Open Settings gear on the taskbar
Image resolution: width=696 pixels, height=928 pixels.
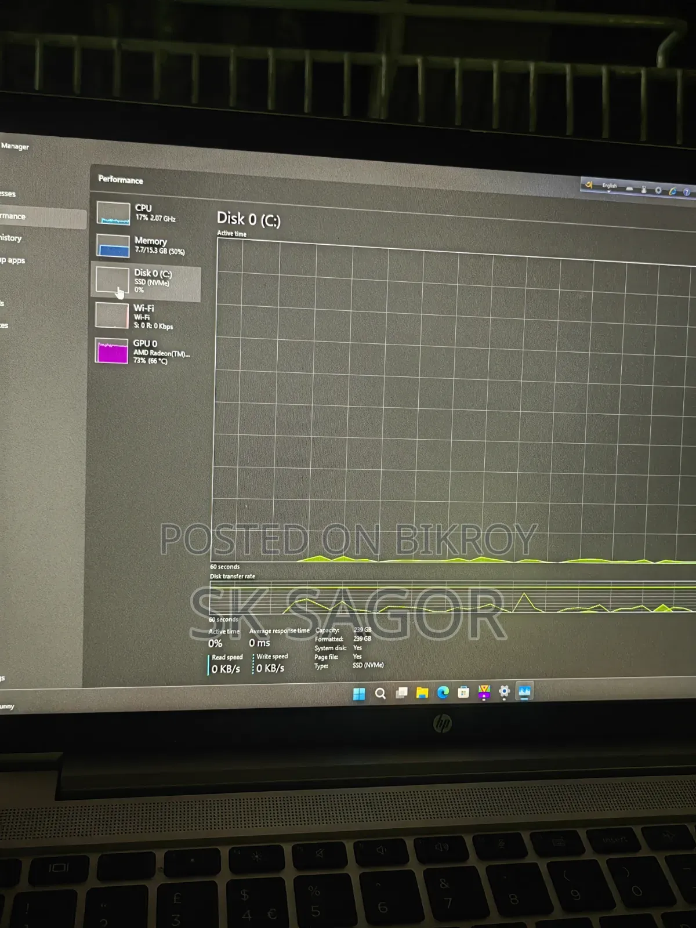click(504, 691)
